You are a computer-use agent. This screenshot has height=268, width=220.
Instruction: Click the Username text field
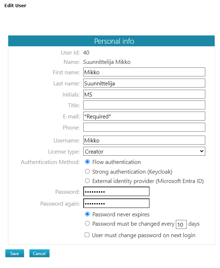(x=144, y=140)
